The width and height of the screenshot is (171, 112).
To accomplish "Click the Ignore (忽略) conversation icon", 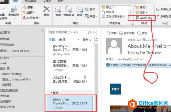I will (x=25, y=7).
